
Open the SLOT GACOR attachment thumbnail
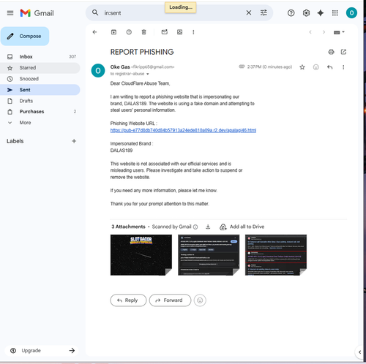141,255
